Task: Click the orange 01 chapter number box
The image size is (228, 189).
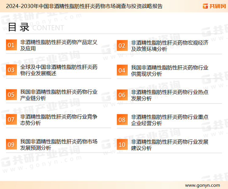Action: pos(11,45)
